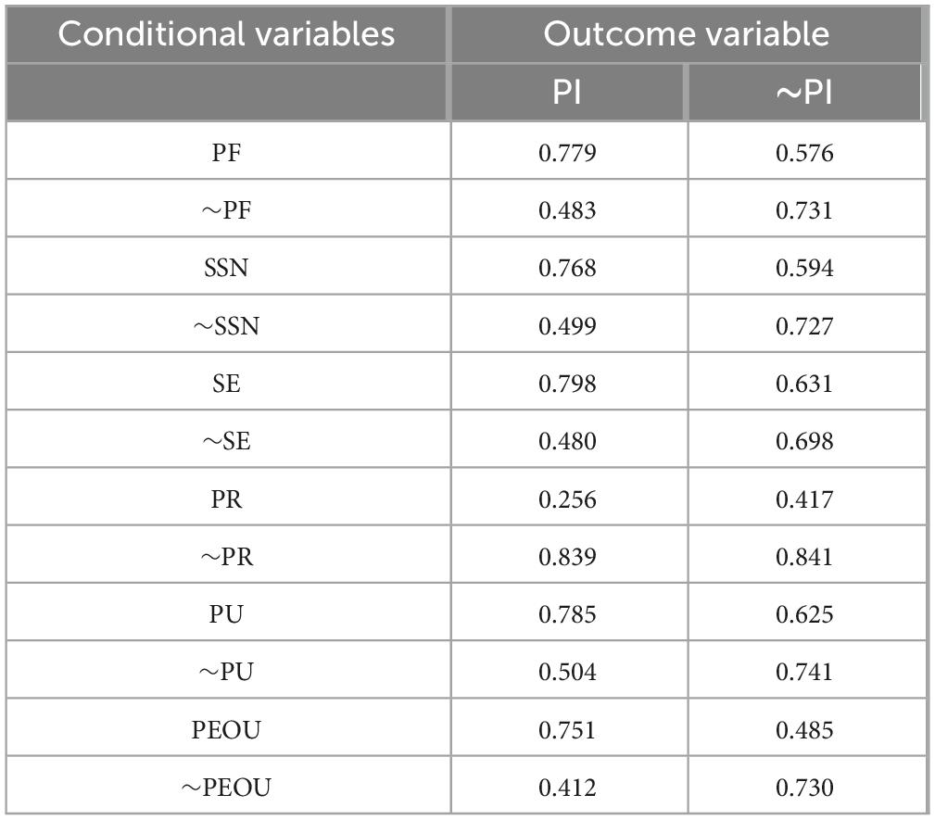Click the SSN row label

coord(226,268)
